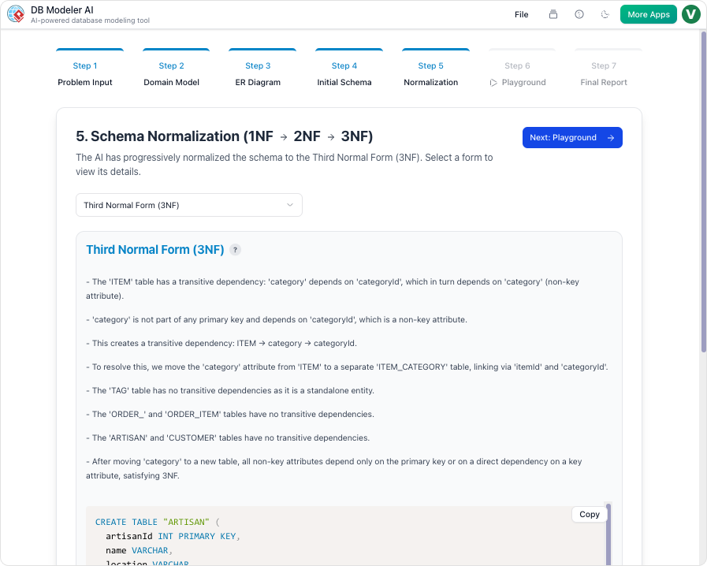Click the DB Modeler AI logo icon
The height and width of the screenshot is (566, 707).
tap(16, 13)
